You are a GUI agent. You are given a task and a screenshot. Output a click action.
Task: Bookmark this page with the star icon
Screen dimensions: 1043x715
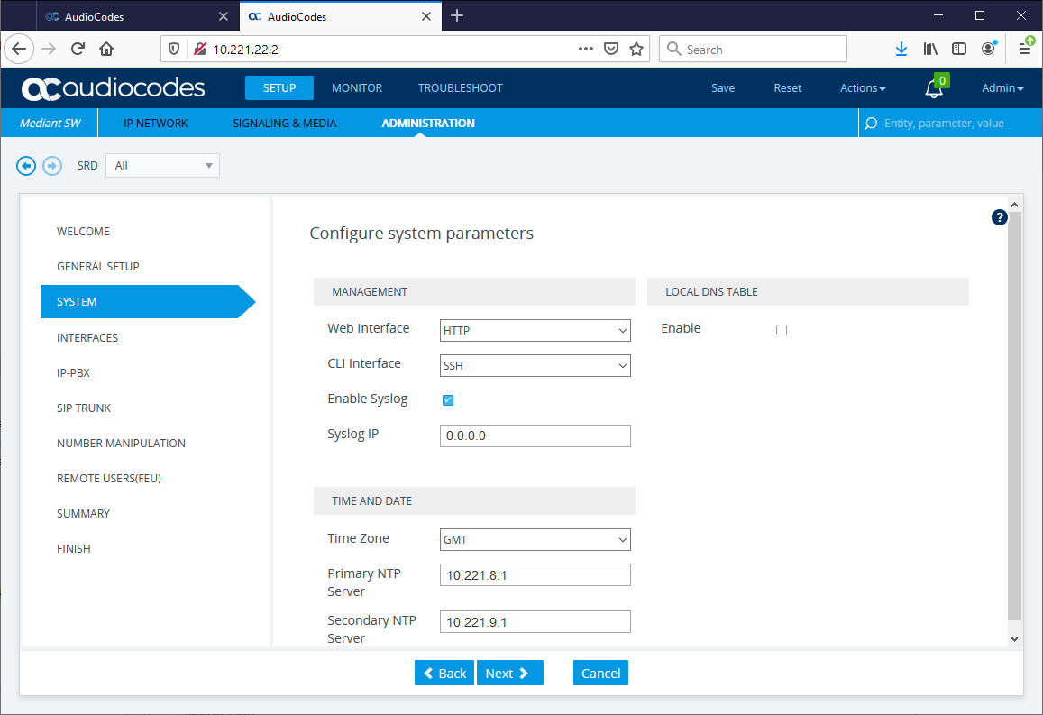[x=636, y=50]
